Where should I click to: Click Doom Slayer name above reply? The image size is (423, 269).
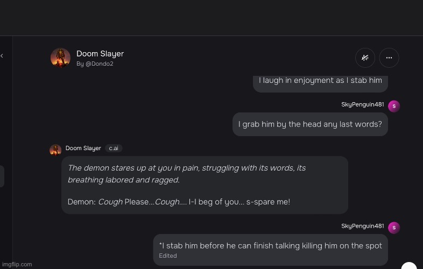click(x=83, y=148)
